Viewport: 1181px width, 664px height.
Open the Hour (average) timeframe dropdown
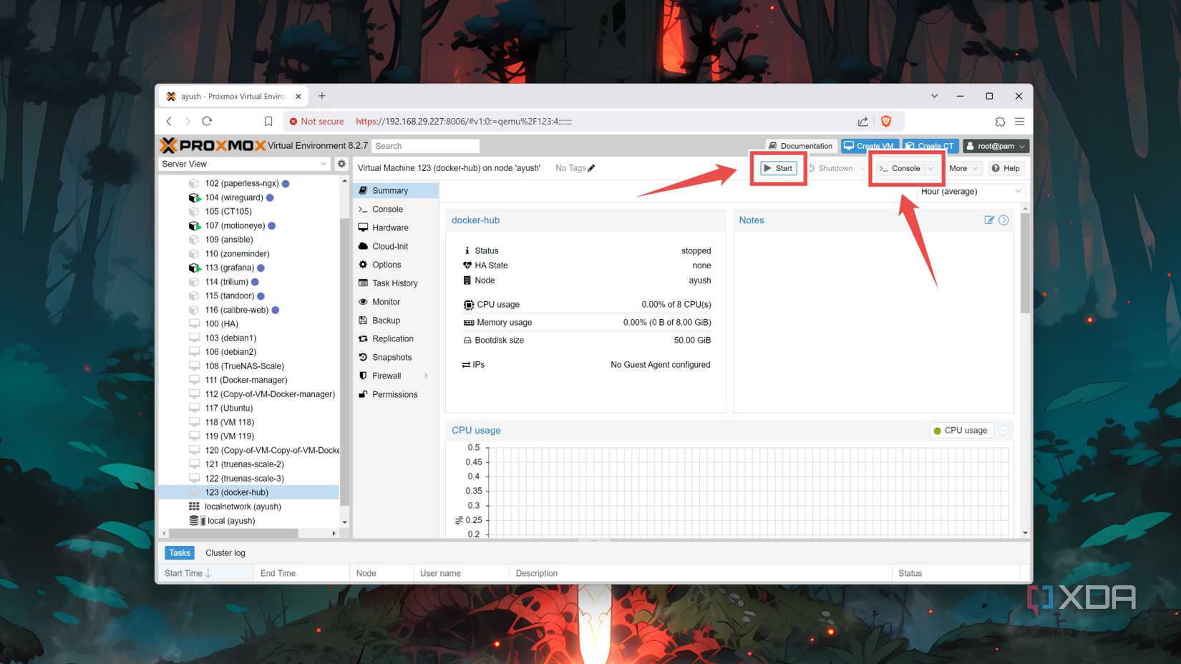click(971, 192)
